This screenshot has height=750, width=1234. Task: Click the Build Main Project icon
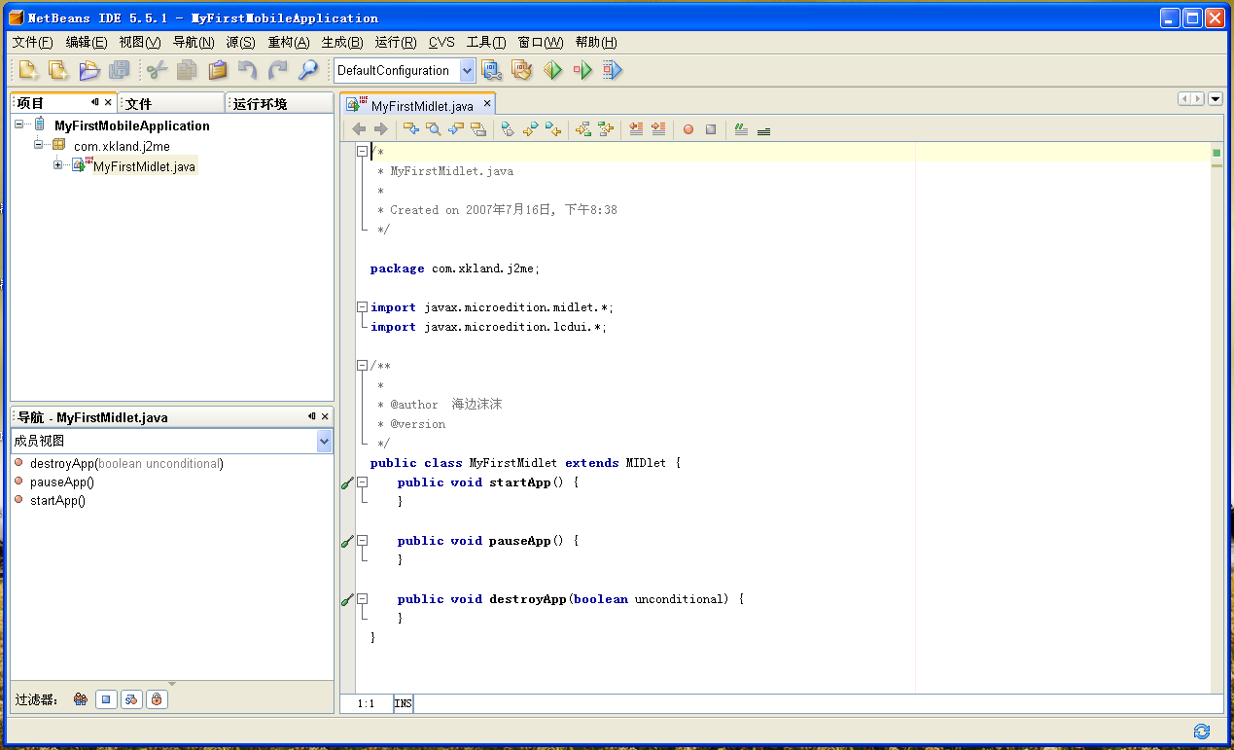tap(492, 70)
